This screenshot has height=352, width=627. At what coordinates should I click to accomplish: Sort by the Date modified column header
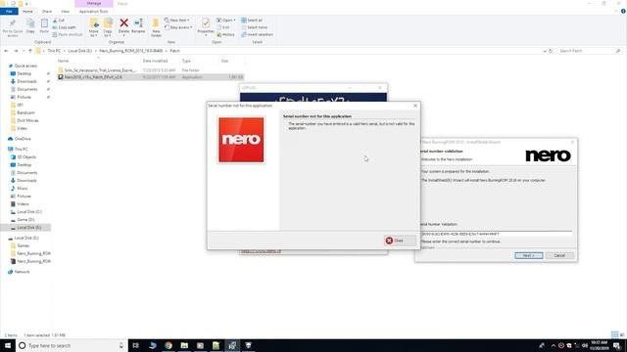click(x=155, y=61)
